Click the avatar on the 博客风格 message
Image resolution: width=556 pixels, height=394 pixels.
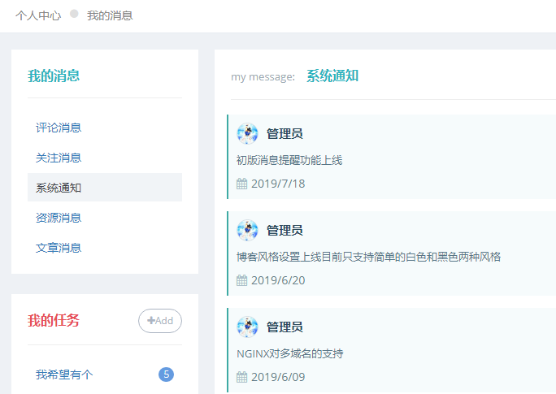coord(247,230)
